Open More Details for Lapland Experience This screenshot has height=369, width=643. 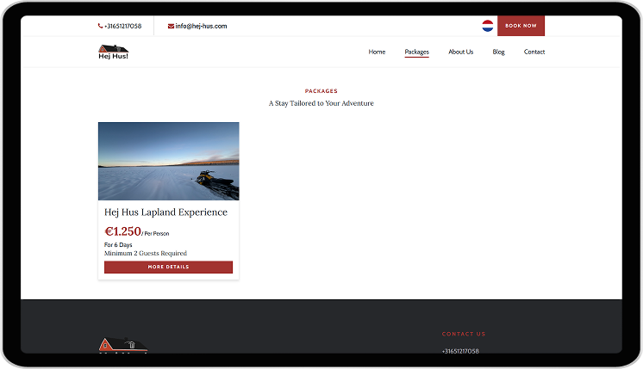click(x=168, y=268)
